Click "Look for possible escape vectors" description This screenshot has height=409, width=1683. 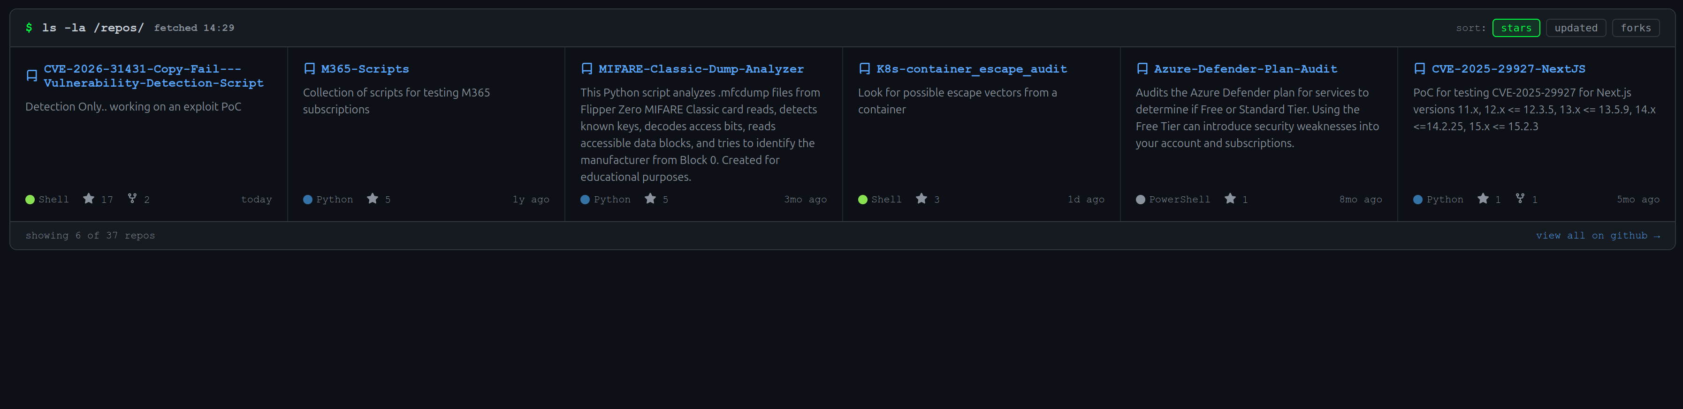957,101
